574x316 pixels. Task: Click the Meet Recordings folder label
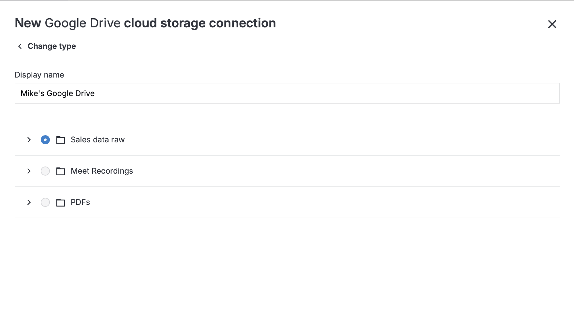click(x=102, y=171)
